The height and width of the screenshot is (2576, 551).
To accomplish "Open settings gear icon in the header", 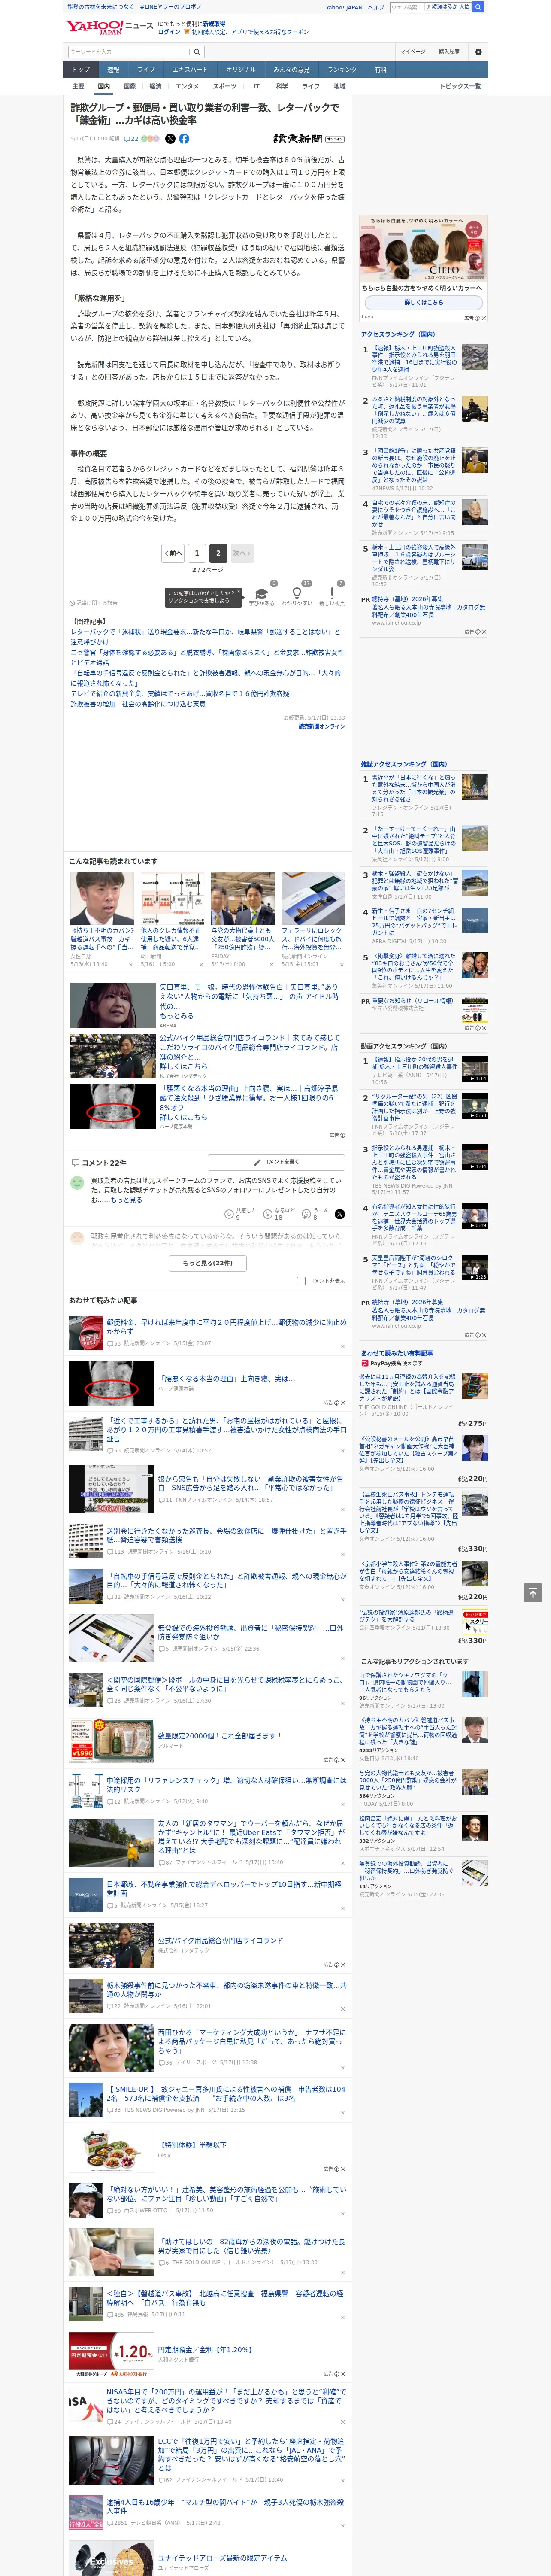I will coord(478,52).
